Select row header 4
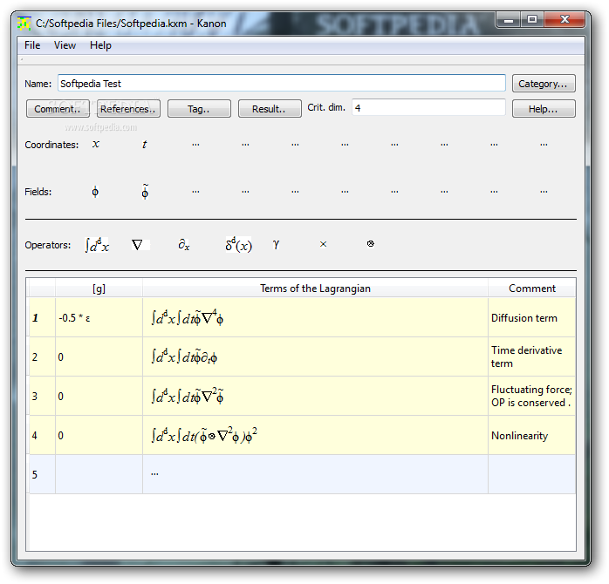609x584 pixels. (41, 435)
